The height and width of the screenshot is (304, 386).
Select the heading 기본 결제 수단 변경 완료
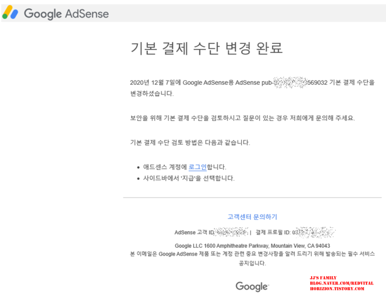point(206,48)
